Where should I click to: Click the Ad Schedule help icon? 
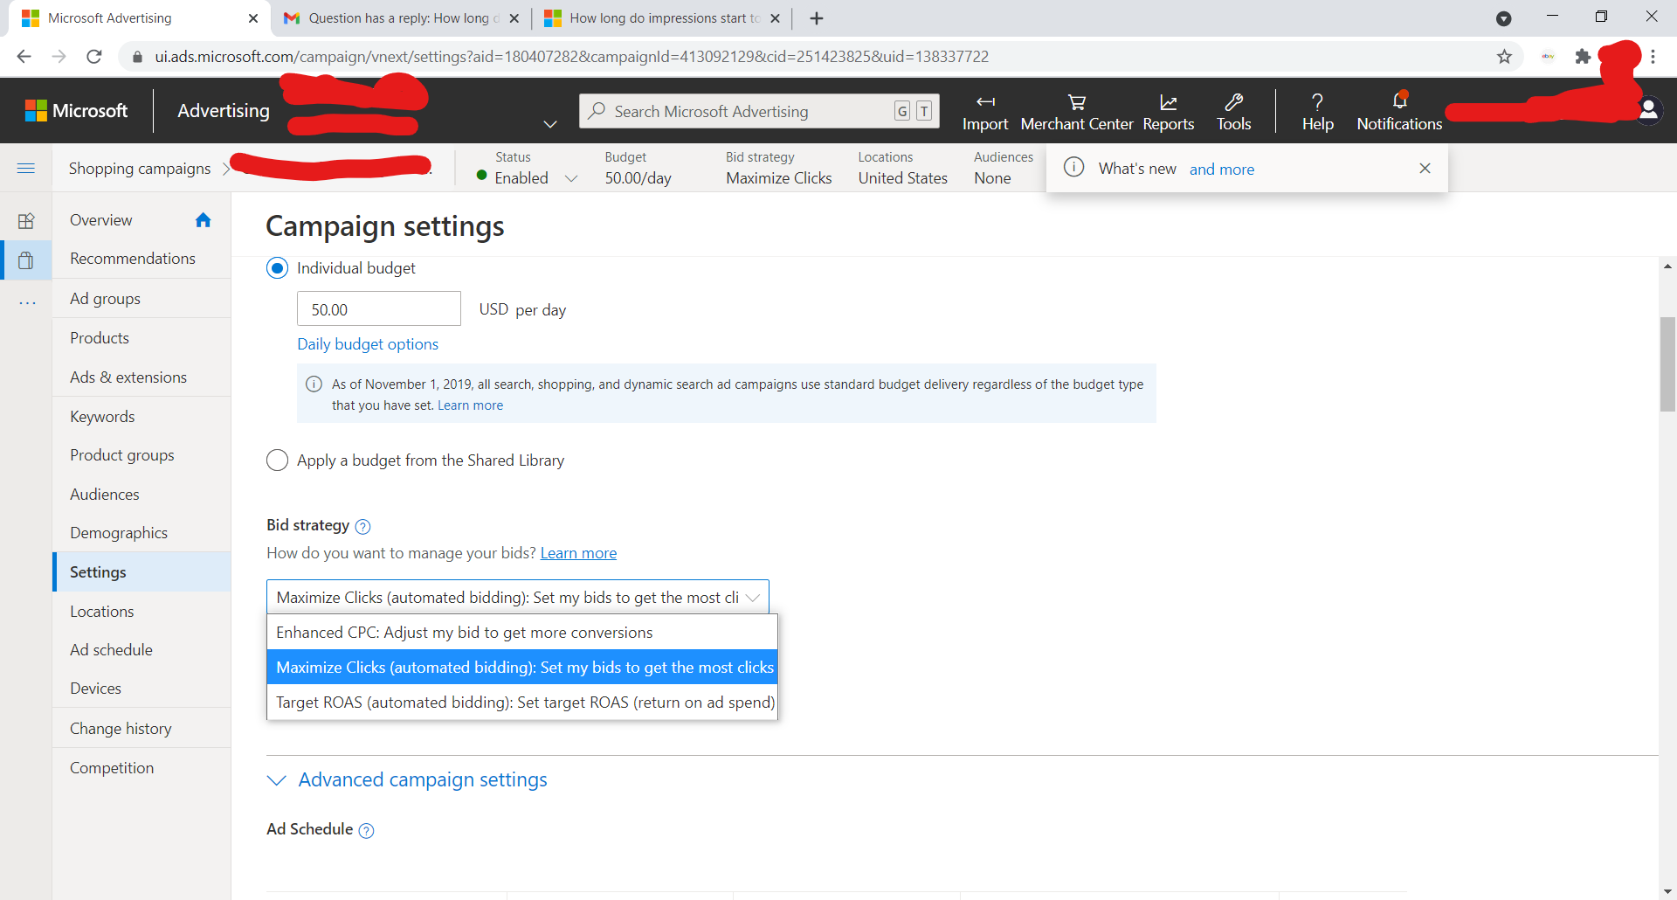click(x=367, y=830)
